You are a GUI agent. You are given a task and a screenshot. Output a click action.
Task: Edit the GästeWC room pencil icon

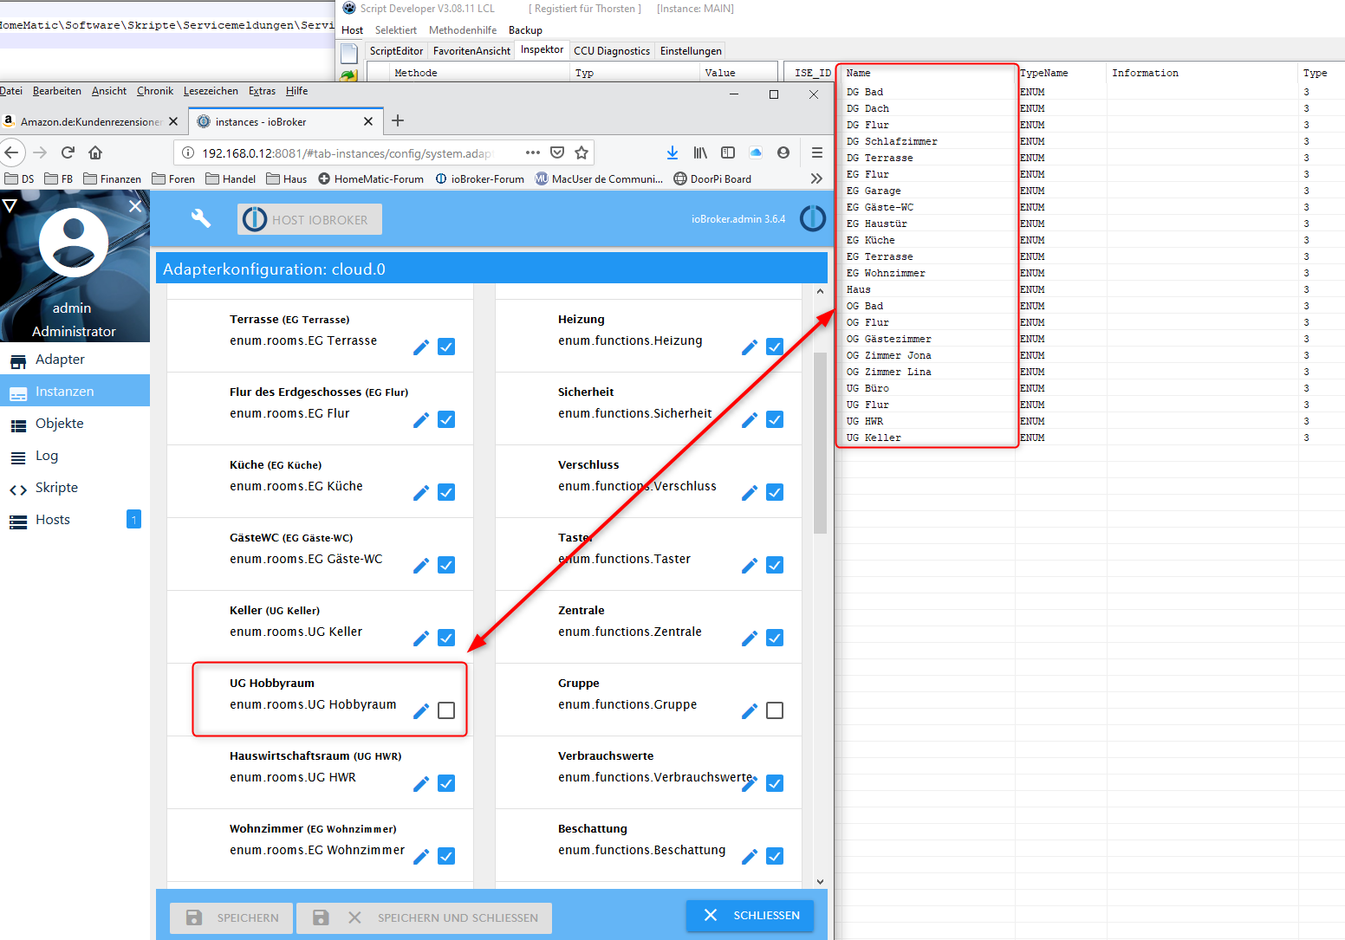pos(421,566)
